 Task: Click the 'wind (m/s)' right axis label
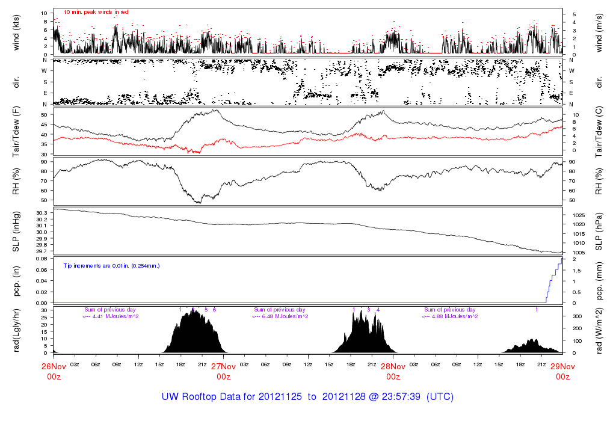pos(599,32)
